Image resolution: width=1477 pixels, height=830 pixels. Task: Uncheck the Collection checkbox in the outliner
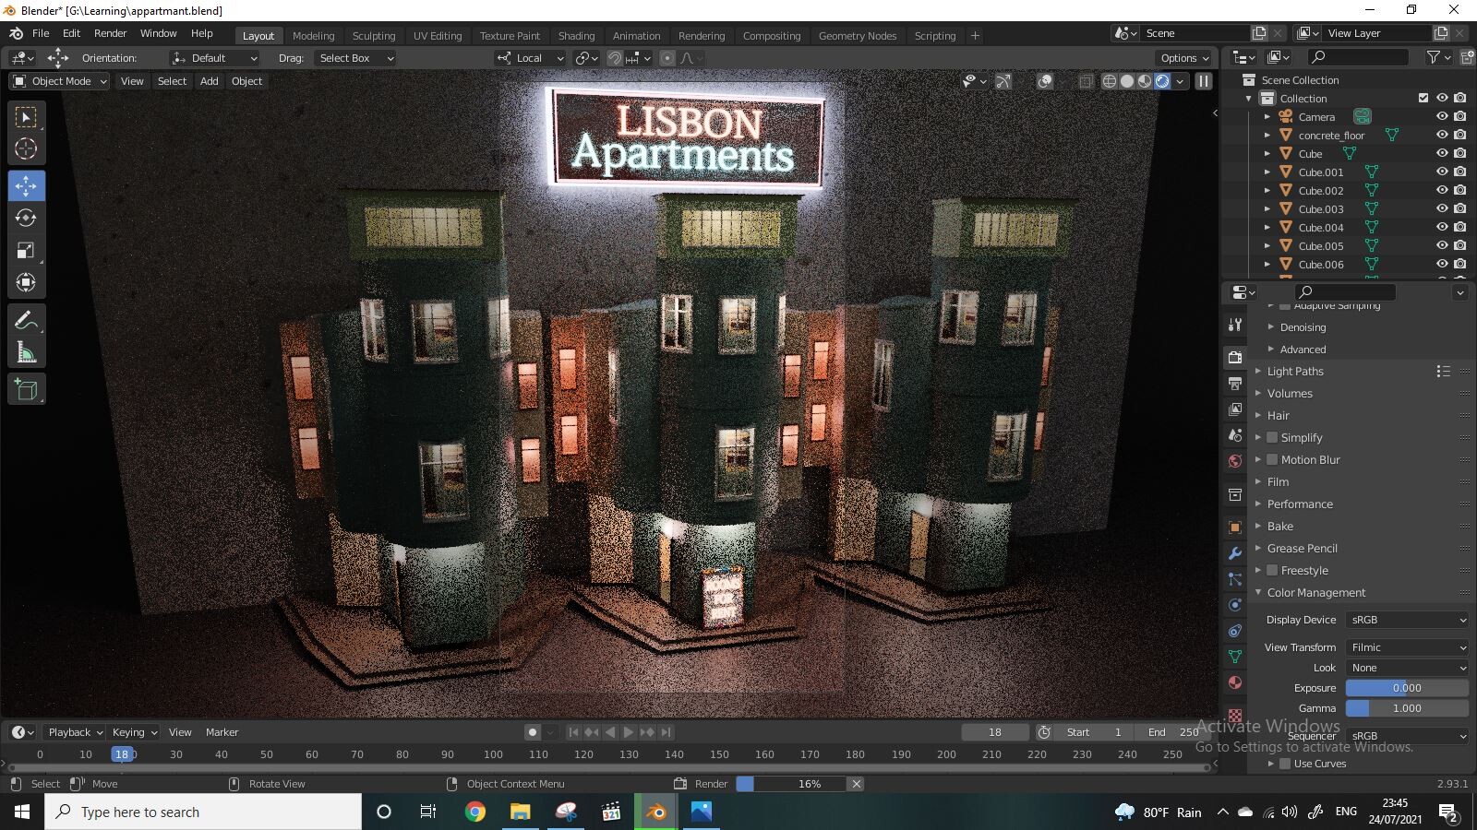click(1423, 98)
